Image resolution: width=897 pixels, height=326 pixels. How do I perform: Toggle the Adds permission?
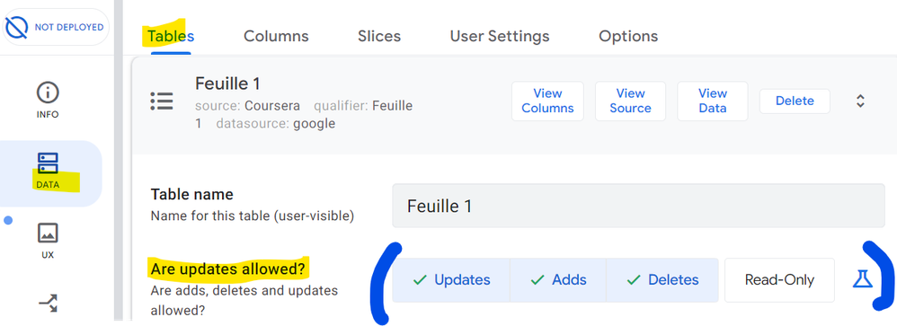point(558,279)
